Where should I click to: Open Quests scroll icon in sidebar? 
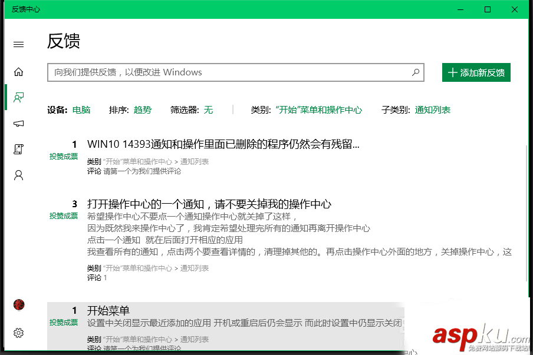click(x=19, y=150)
